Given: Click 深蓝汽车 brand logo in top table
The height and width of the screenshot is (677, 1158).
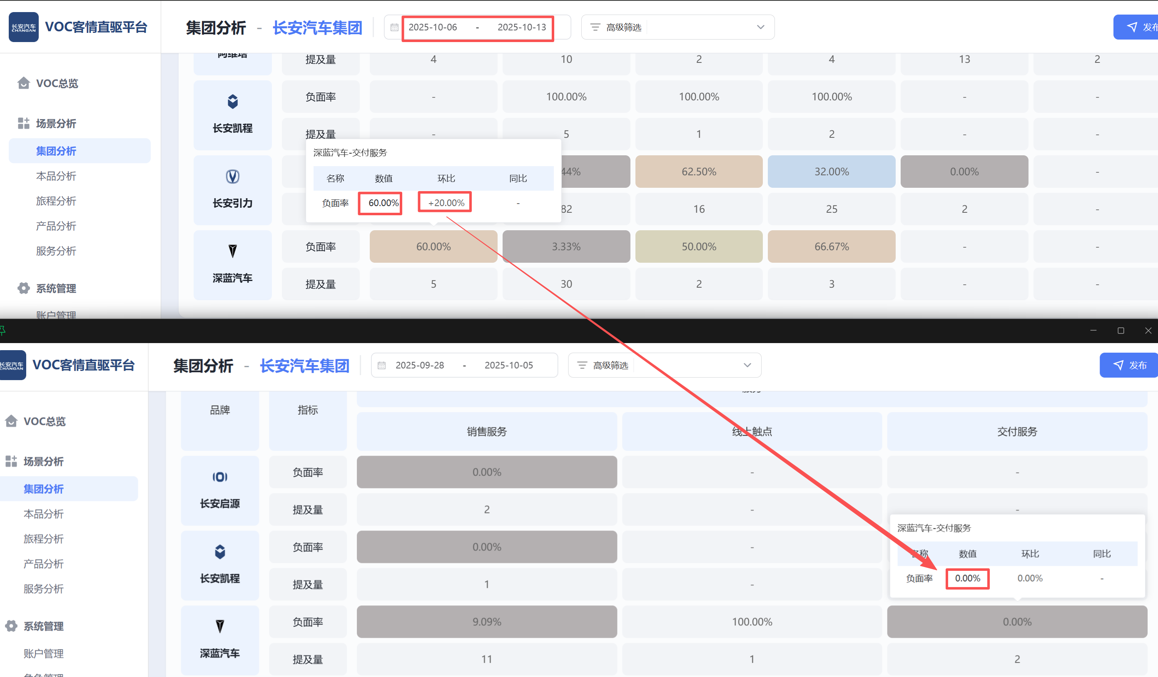Looking at the screenshot, I should pos(232,251).
